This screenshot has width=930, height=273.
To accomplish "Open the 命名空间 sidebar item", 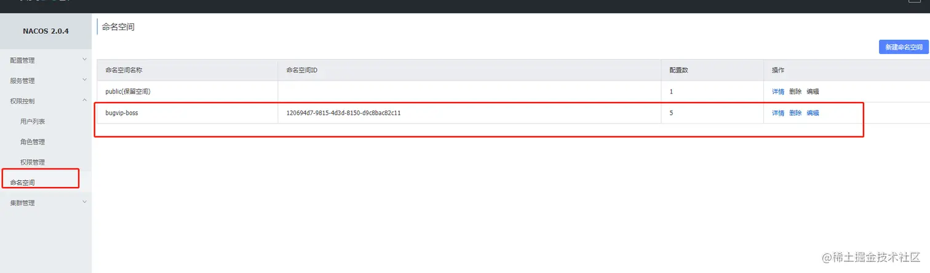I will (x=23, y=183).
